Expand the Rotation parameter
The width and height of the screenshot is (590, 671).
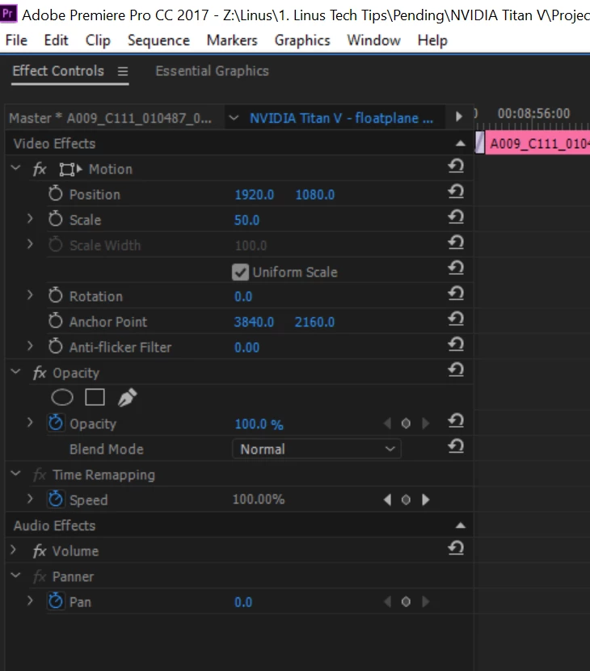[30, 295]
